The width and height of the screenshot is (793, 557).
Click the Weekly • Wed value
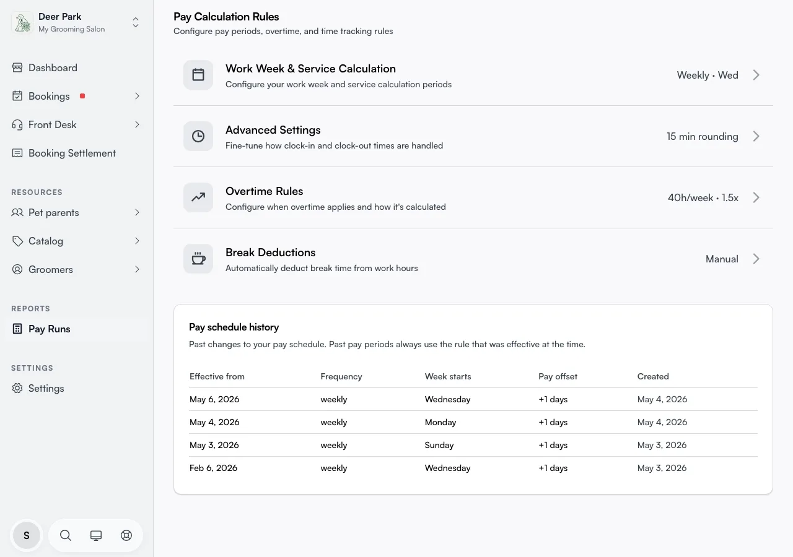tap(708, 75)
